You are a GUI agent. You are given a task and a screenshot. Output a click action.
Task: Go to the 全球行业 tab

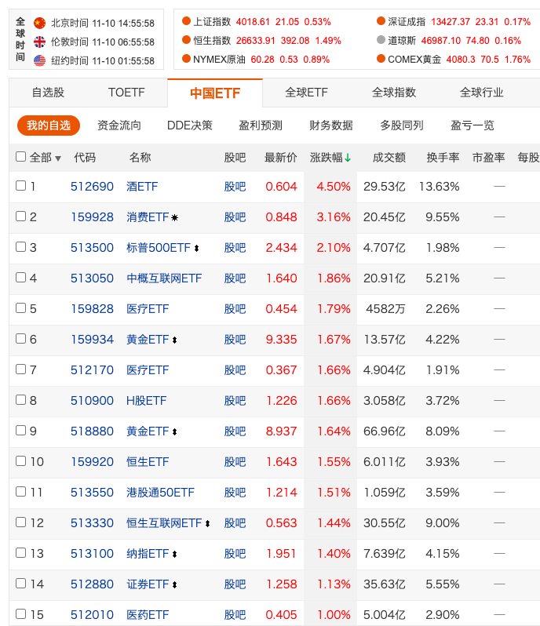(x=482, y=93)
